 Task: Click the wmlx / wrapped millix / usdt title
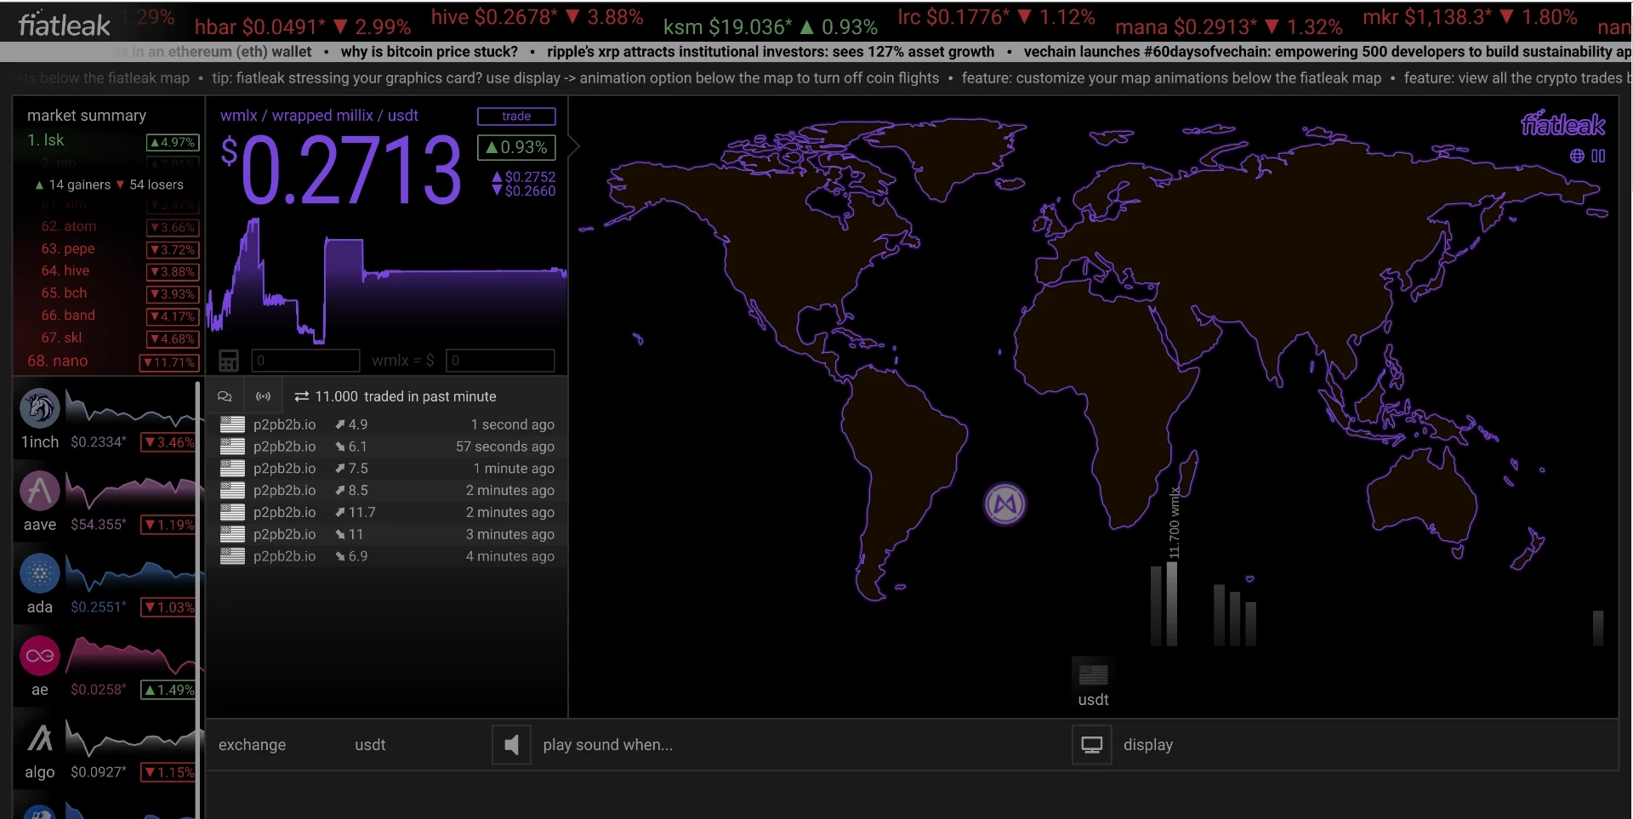click(319, 116)
